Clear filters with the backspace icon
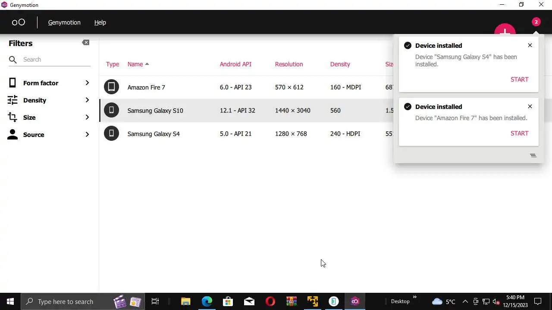This screenshot has width=552, height=310. 86,42
